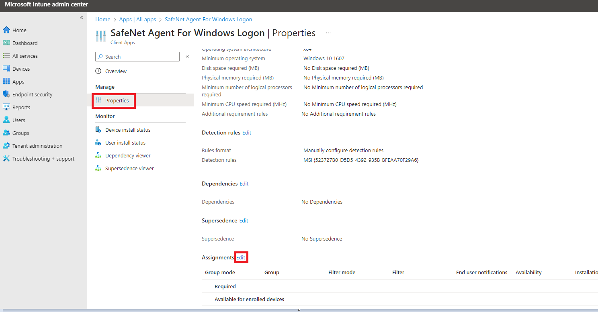This screenshot has width=598, height=312.
Task: Click the User install status icon
Action: [98, 143]
